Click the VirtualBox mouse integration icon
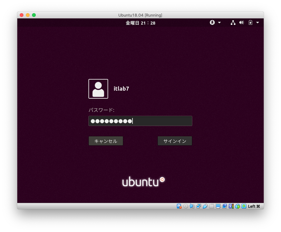 coord(238,206)
